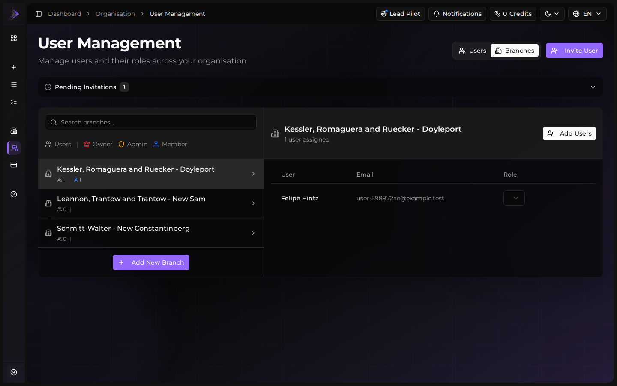Click the Member legend person icon
617x386 pixels.
pyautogui.click(x=156, y=144)
